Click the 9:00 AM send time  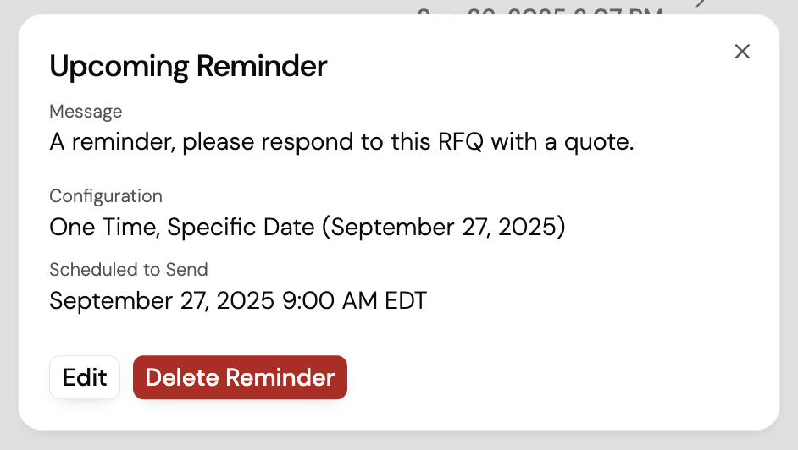click(326, 301)
